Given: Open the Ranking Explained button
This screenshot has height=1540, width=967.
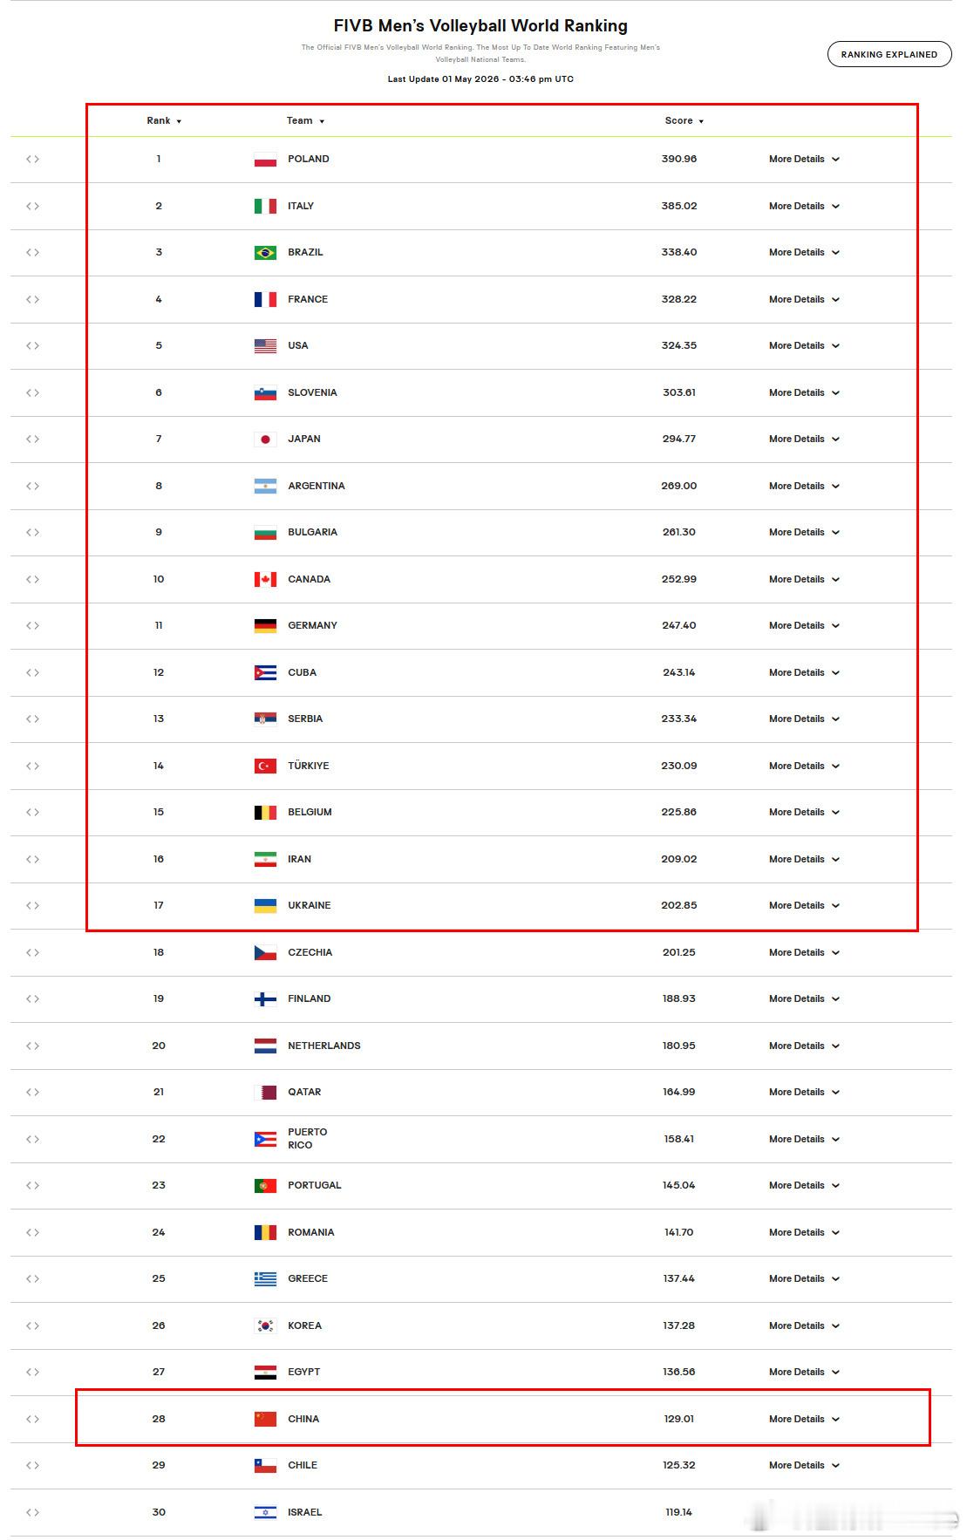Looking at the screenshot, I should 889,54.
